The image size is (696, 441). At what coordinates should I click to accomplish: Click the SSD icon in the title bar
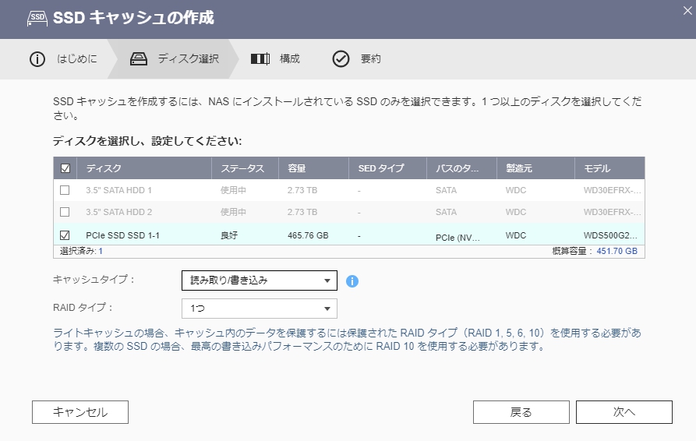(x=37, y=17)
